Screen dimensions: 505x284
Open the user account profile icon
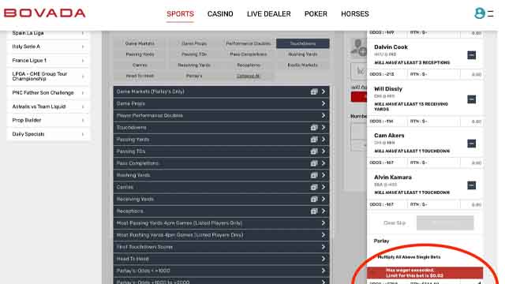[479, 13]
